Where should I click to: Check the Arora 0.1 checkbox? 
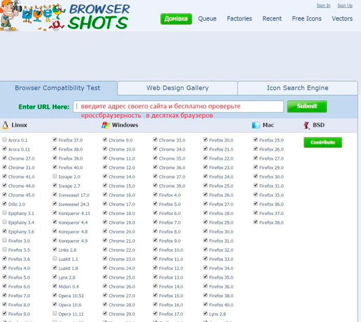pyautogui.click(x=4, y=140)
